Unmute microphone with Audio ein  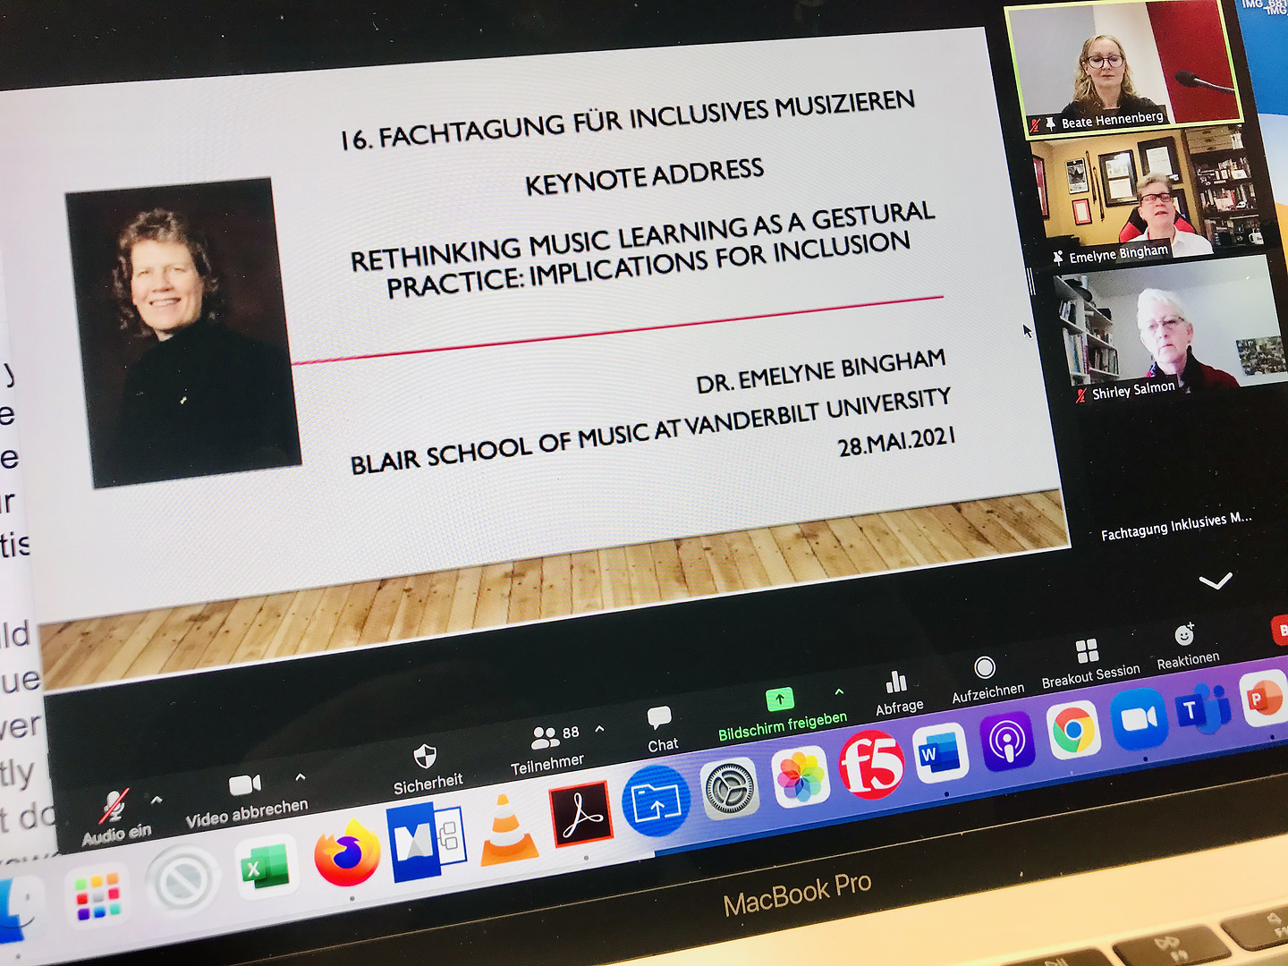114,807
